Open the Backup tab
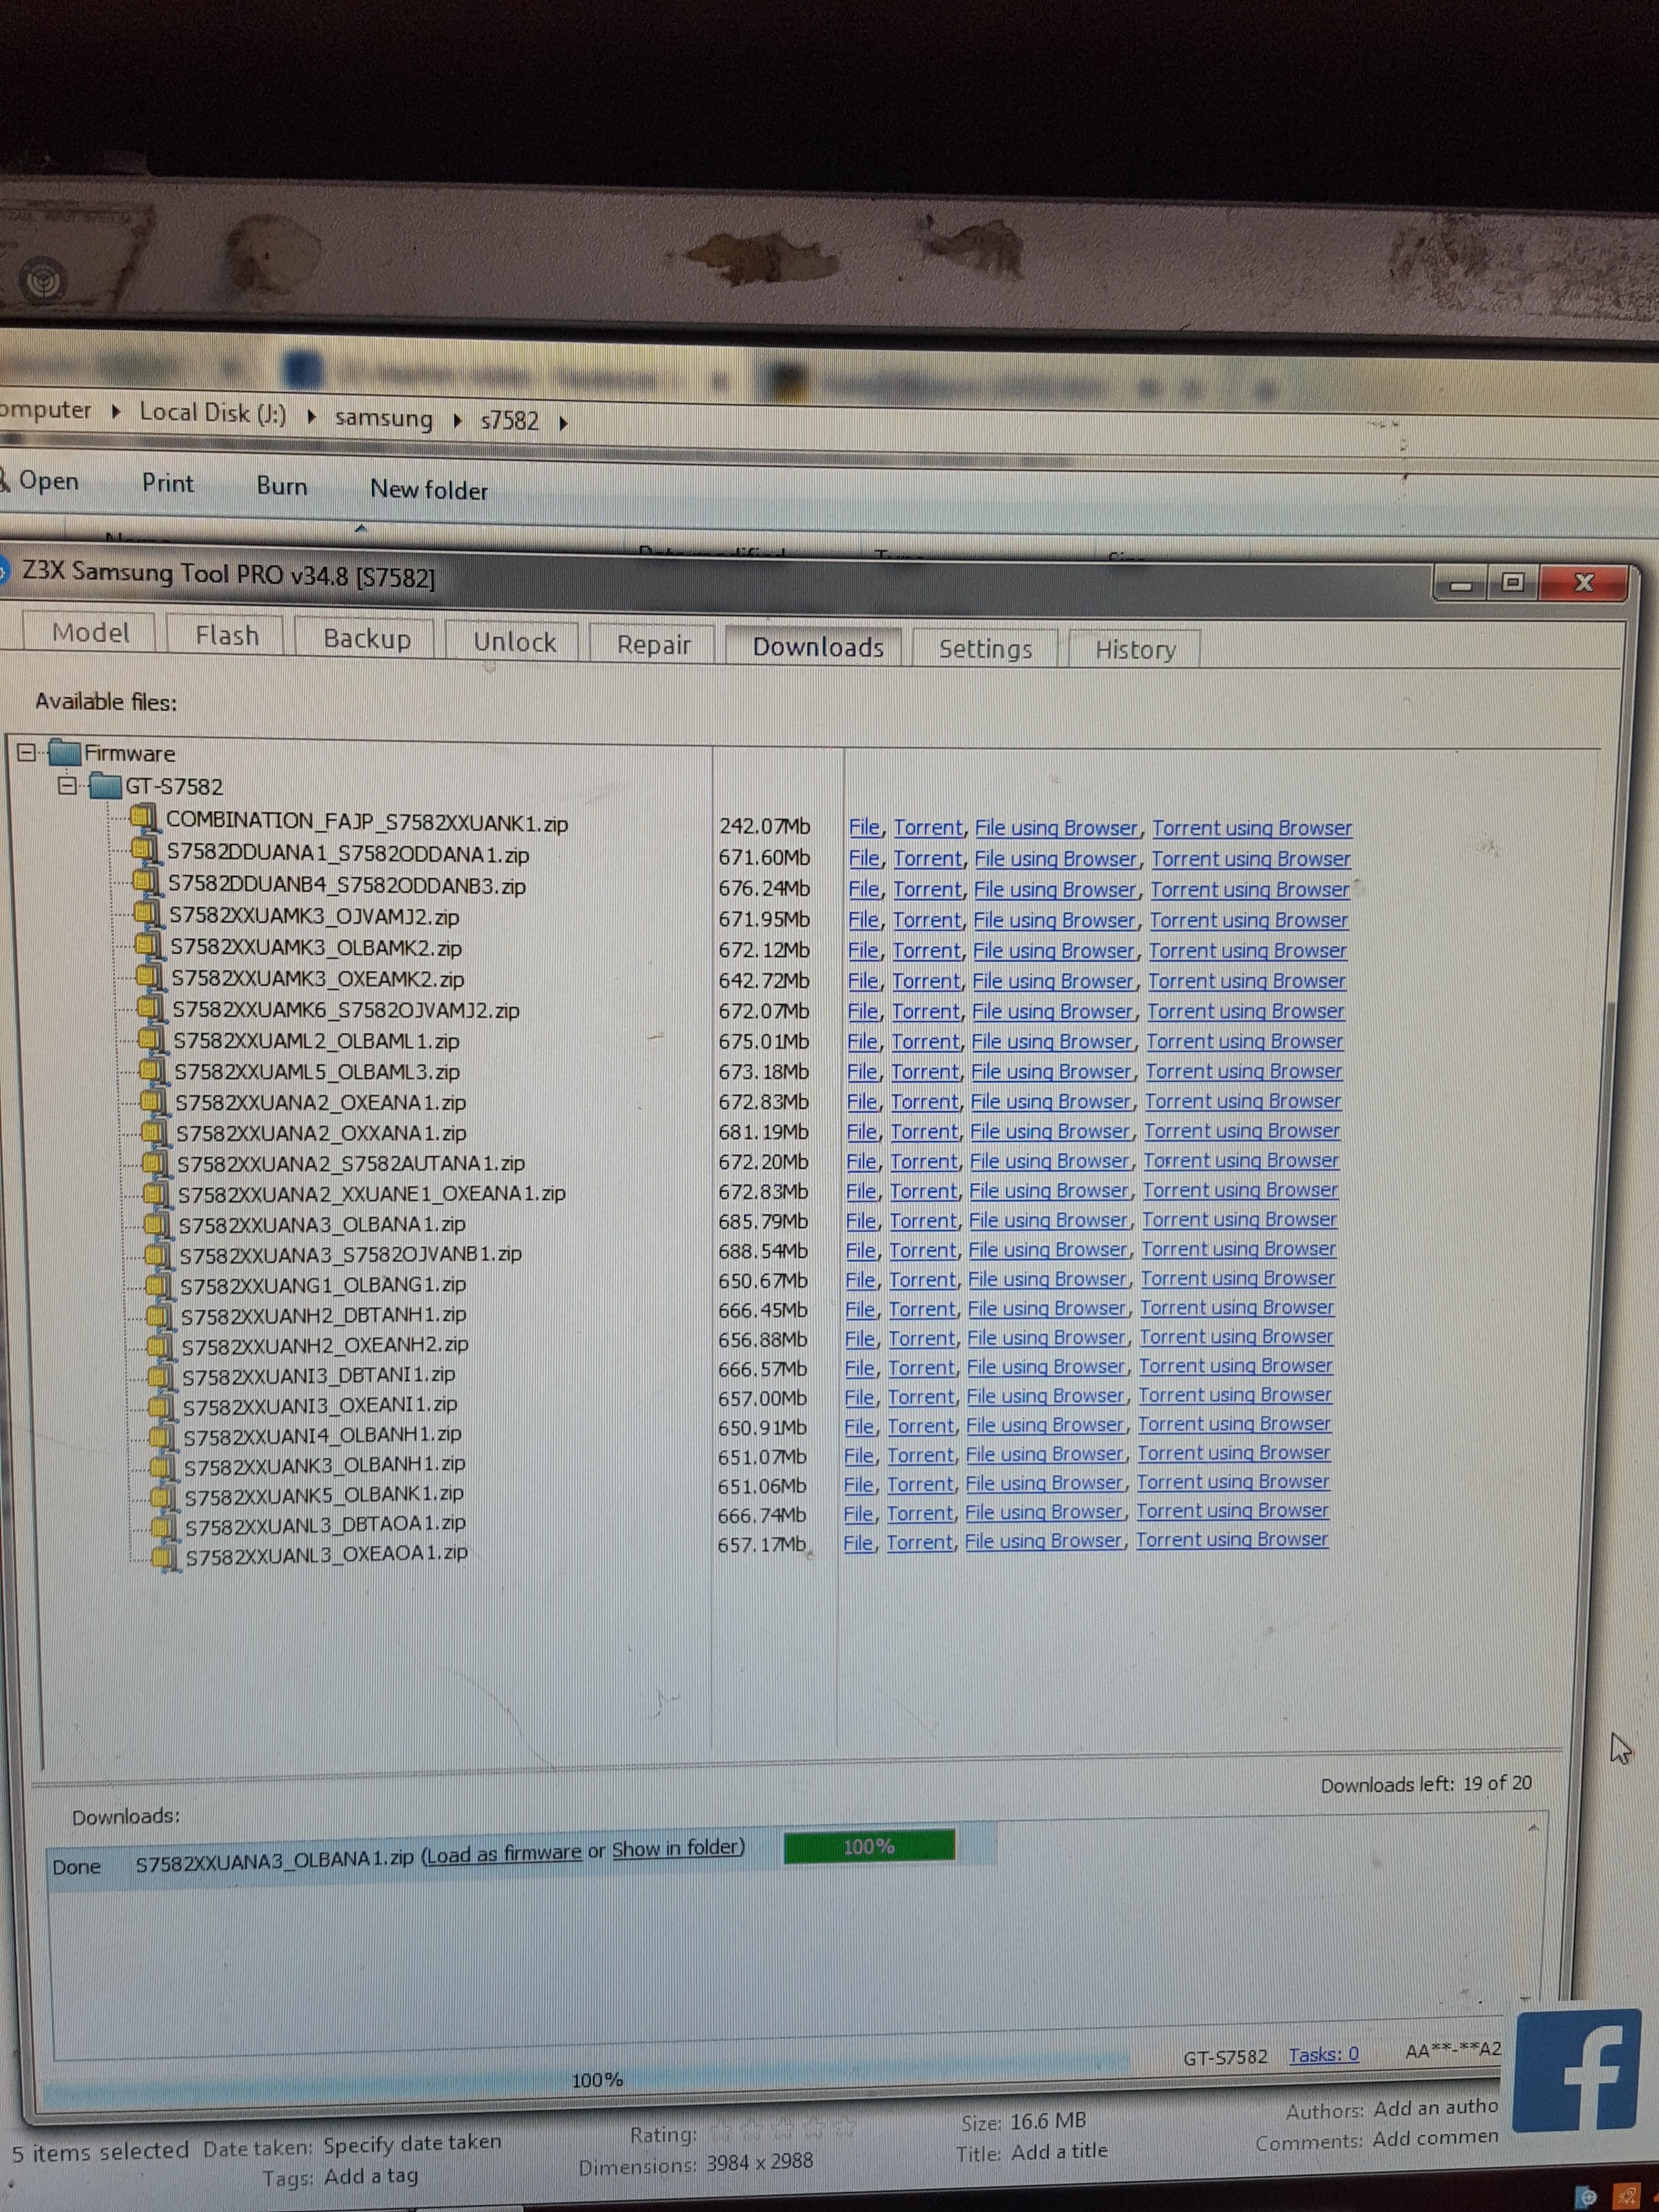This screenshot has height=2212, width=1659. [366, 638]
